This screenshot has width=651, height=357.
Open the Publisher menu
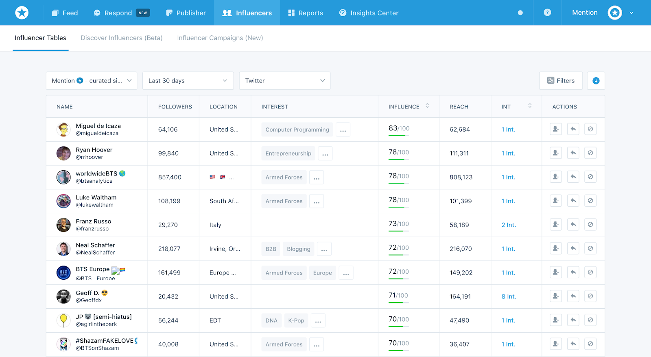pos(186,13)
